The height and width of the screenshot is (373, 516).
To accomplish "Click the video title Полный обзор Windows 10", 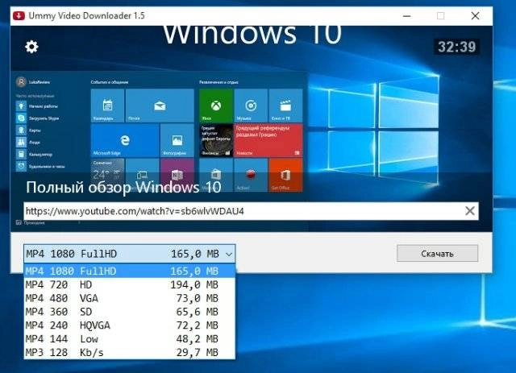I will click(x=123, y=187).
